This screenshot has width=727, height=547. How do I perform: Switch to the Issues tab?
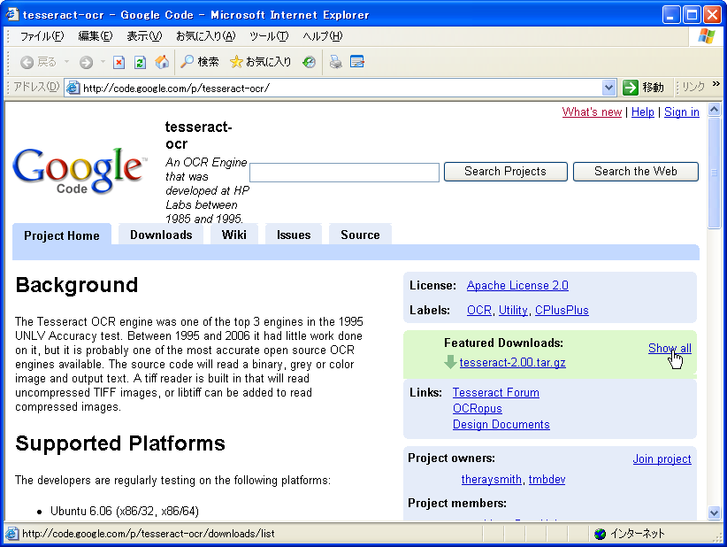[294, 235]
